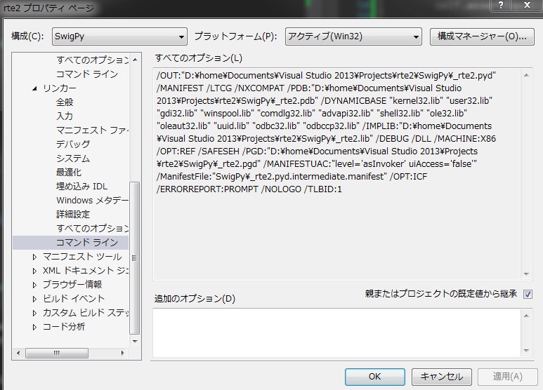Select Windows メタデータ tree item

pyautogui.click(x=92, y=200)
